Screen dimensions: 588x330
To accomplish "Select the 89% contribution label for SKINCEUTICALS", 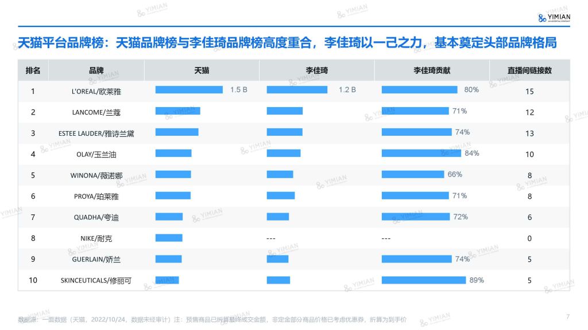I will pyautogui.click(x=477, y=280).
